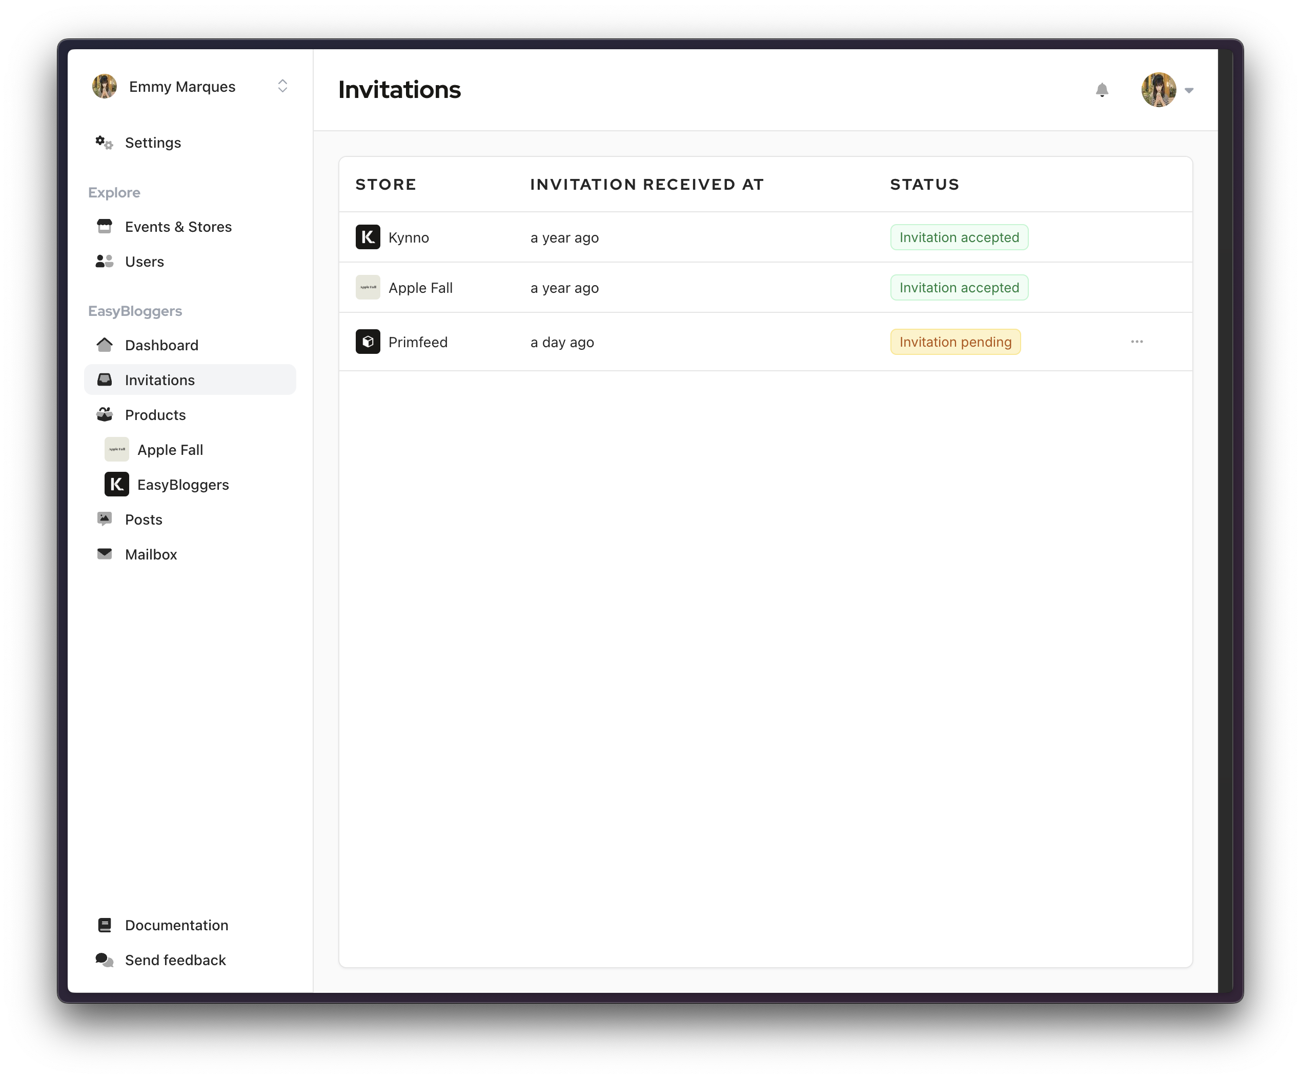Open Apple Fall under Products
This screenshot has width=1301, height=1079.
pos(170,449)
